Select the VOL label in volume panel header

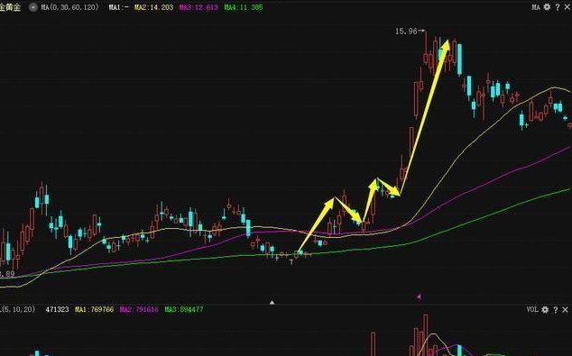tap(532, 309)
